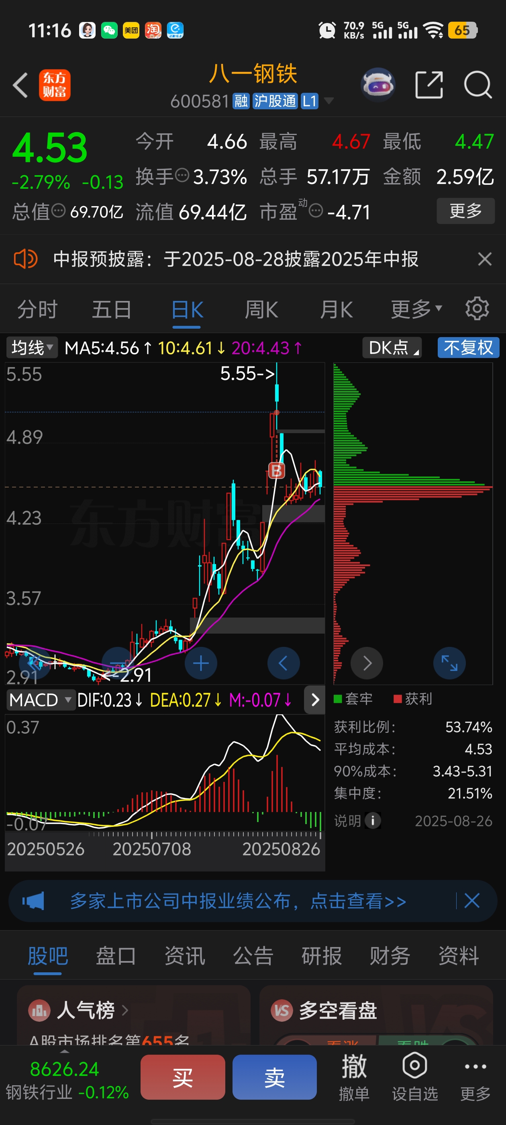This screenshot has height=1125, width=506.
Task: Tap the Taobao notification icon
Action: click(153, 30)
